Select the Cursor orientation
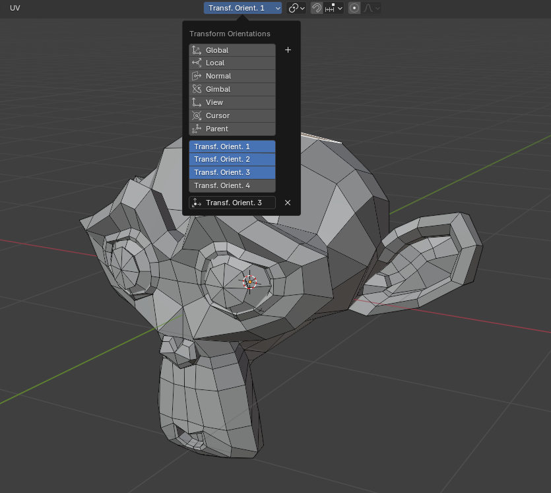This screenshot has width=551, height=493. (232, 115)
